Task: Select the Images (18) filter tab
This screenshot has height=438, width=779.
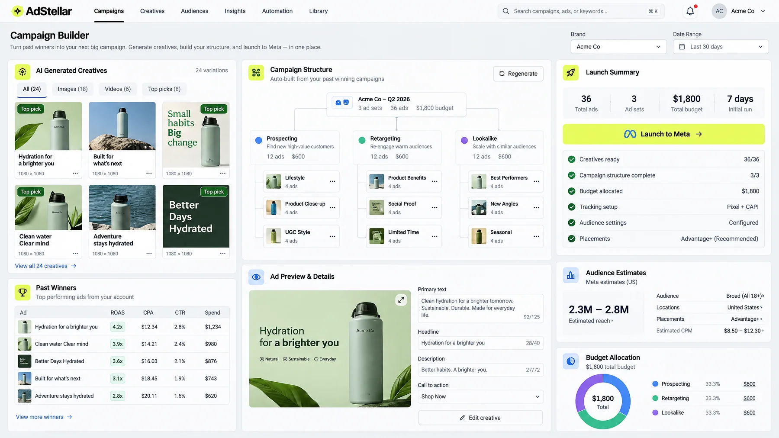Action: coord(73,89)
